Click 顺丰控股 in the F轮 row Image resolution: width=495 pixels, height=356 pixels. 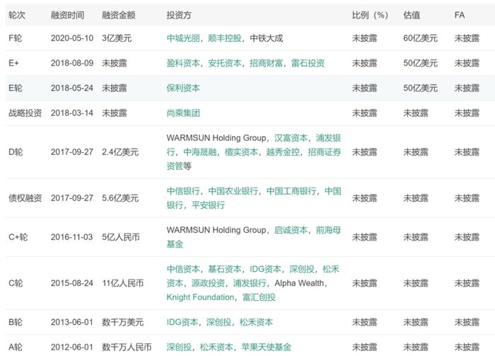coord(225,38)
